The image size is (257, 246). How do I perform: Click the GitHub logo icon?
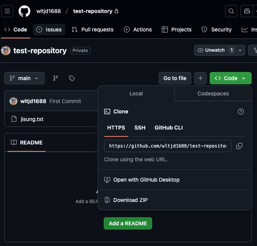coord(24,11)
